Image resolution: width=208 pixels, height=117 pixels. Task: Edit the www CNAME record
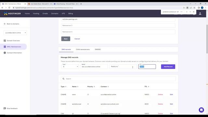(x=171, y=95)
